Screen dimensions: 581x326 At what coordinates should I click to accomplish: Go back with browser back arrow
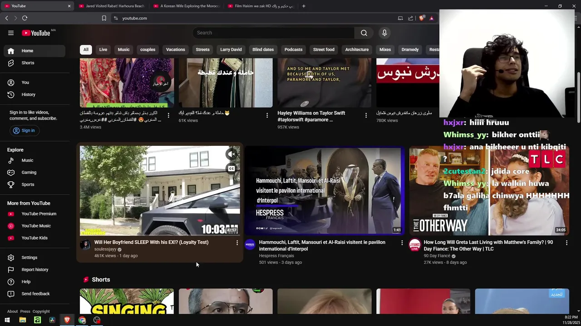tap(6, 18)
